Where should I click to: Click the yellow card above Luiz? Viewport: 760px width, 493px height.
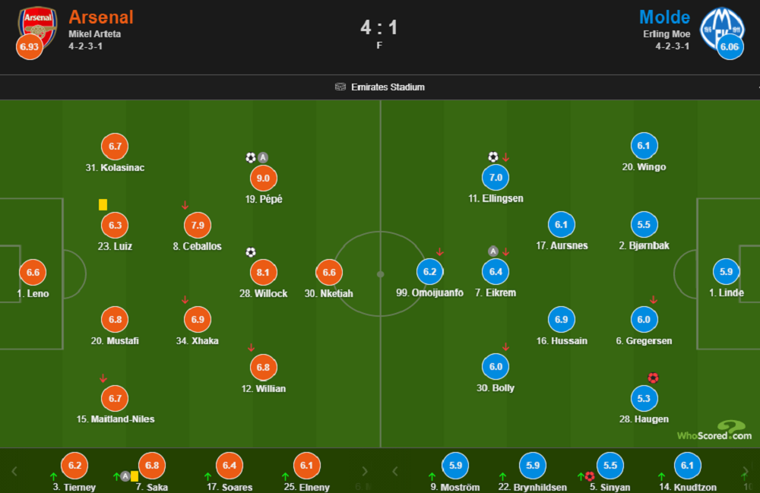(103, 204)
